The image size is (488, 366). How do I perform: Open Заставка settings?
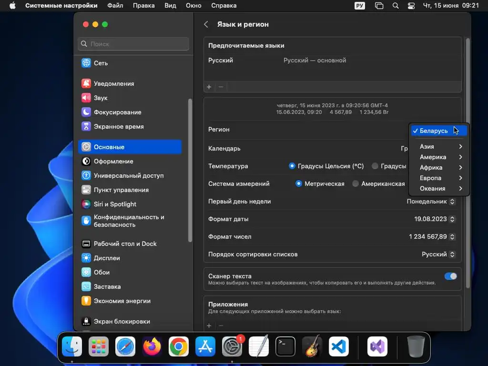(130, 286)
